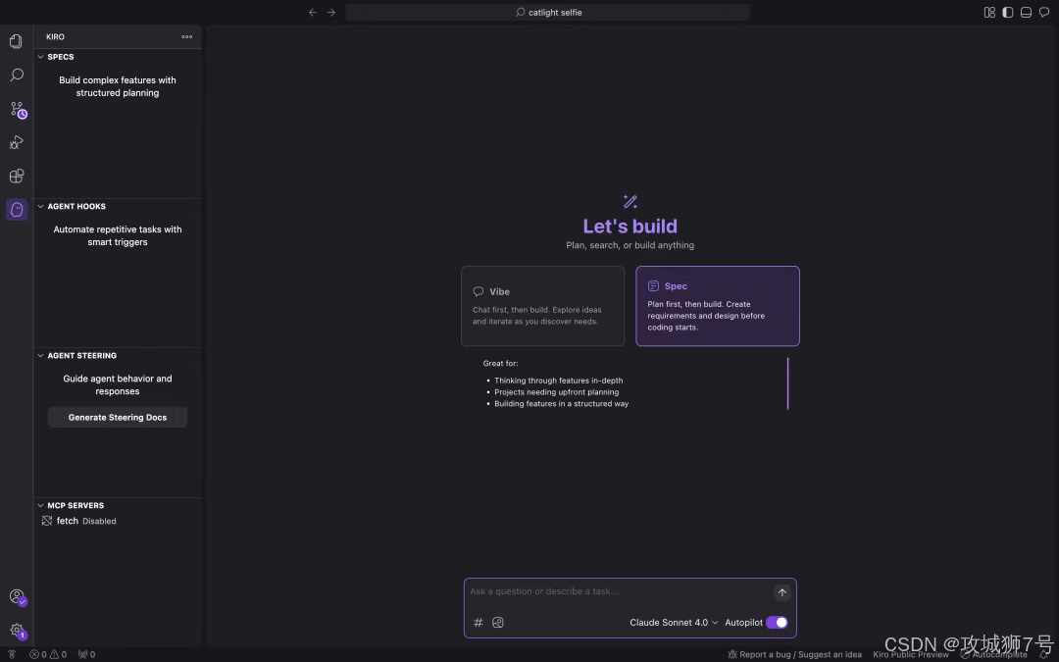Select the Spec mode card

pos(718,306)
